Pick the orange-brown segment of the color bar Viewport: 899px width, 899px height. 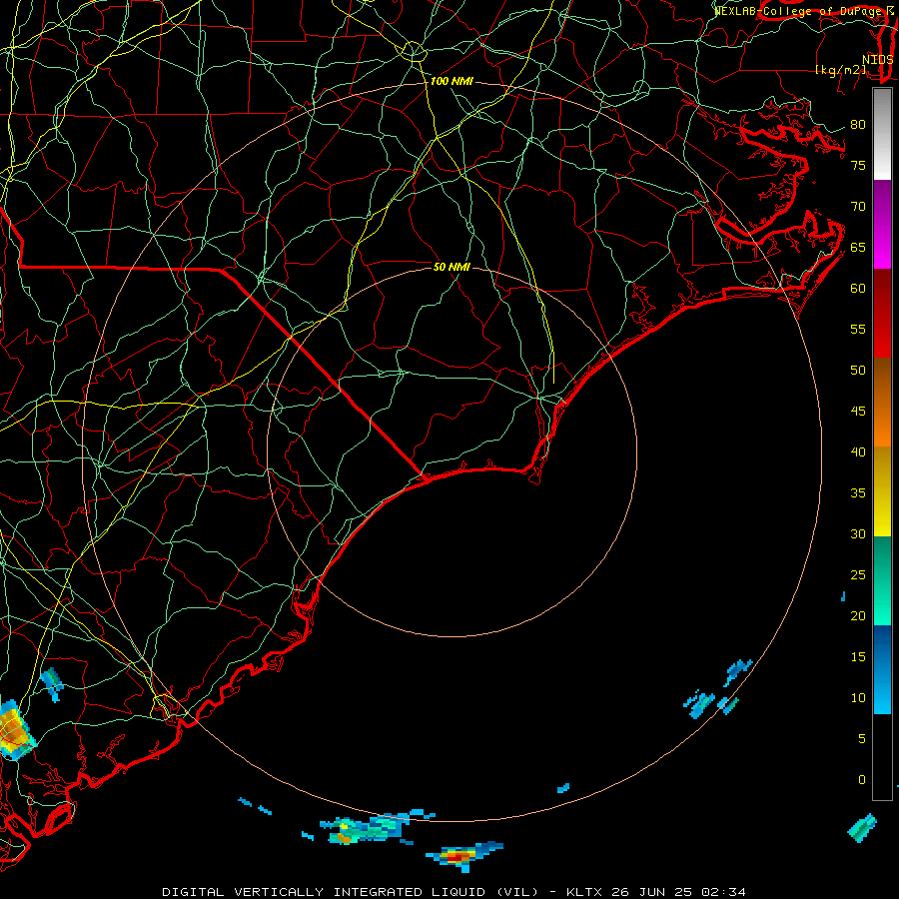(x=882, y=403)
